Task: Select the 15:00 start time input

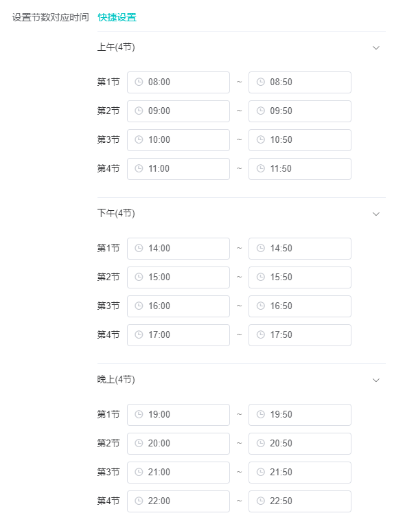Action: [x=178, y=277]
